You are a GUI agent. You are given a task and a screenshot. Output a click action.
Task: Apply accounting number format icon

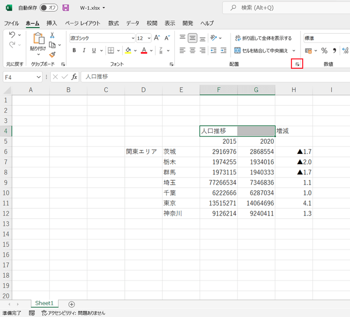[308, 51]
